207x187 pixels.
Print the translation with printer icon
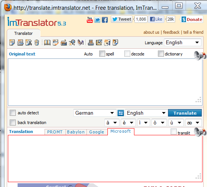click(91, 43)
